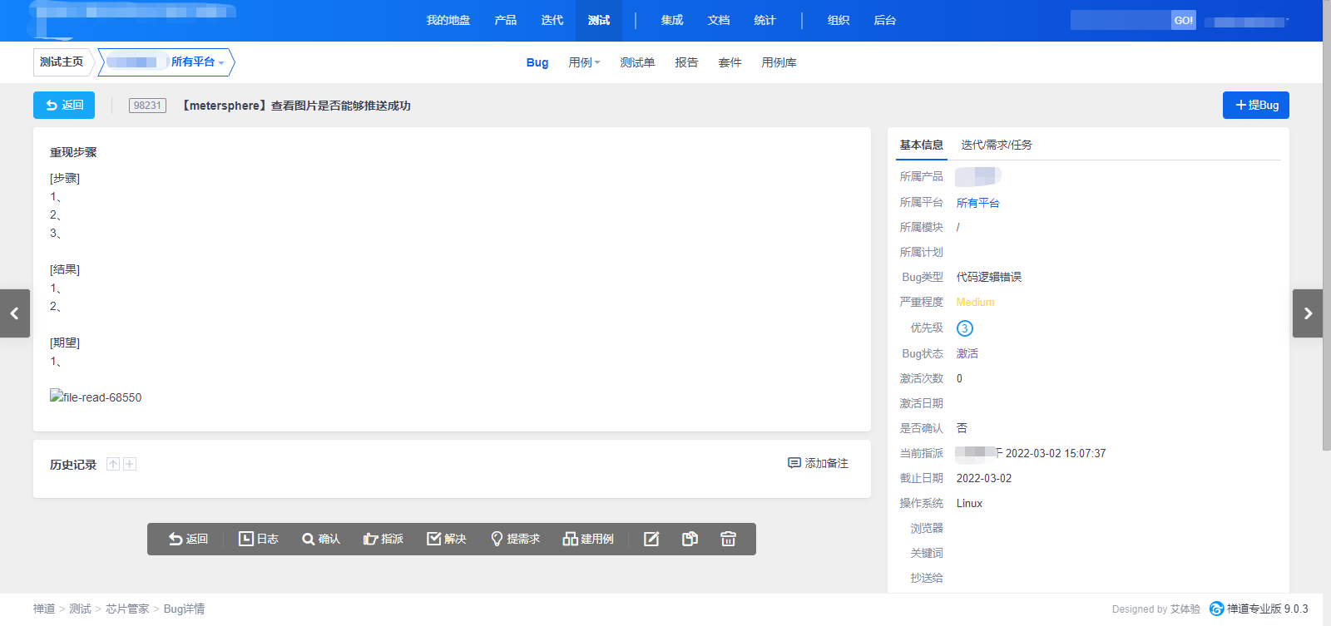Click the copy Bug icon in toolbar
Viewport: 1331px width, 626px height.
[x=690, y=539]
